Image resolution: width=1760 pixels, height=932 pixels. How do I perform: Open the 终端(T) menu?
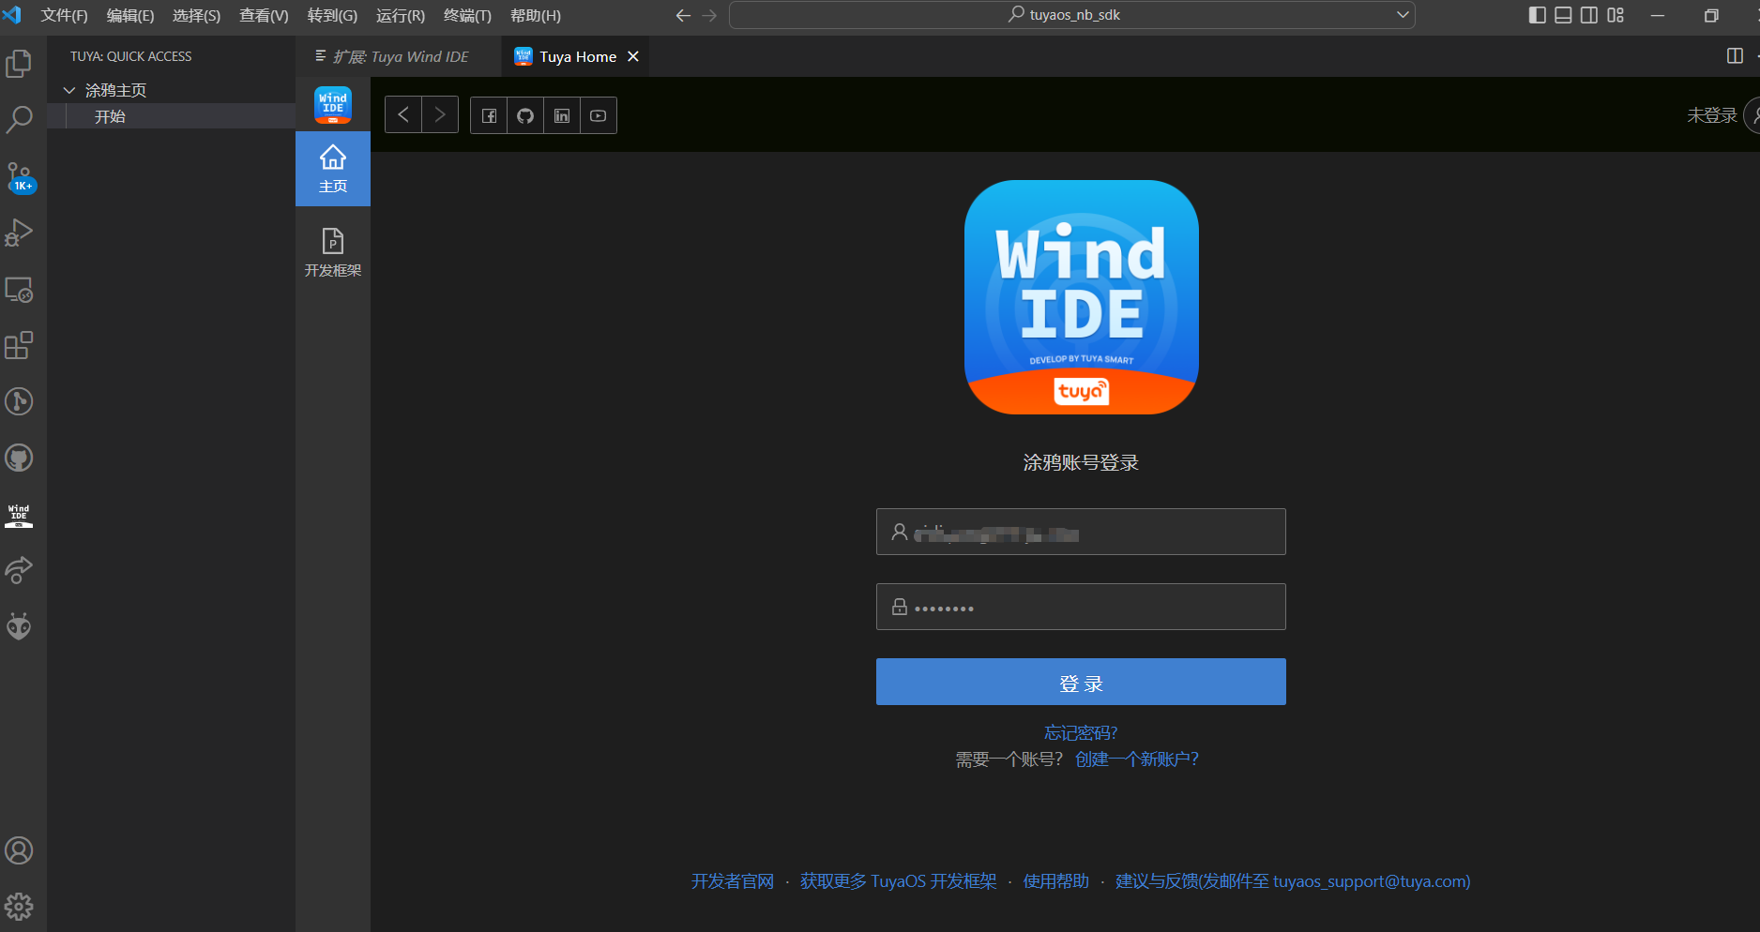467,16
